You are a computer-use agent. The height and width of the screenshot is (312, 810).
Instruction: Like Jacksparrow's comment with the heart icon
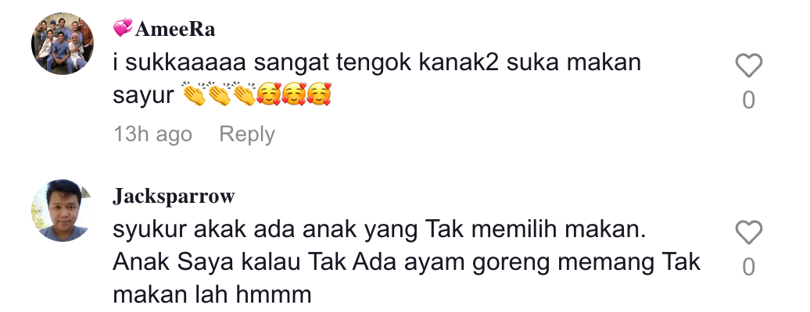[x=748, y=232]
